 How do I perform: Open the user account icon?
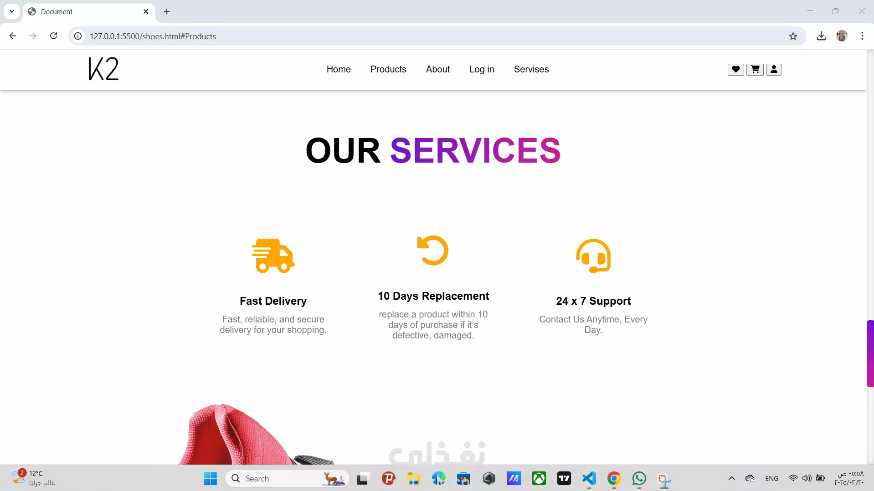click(x=774, y=69)
